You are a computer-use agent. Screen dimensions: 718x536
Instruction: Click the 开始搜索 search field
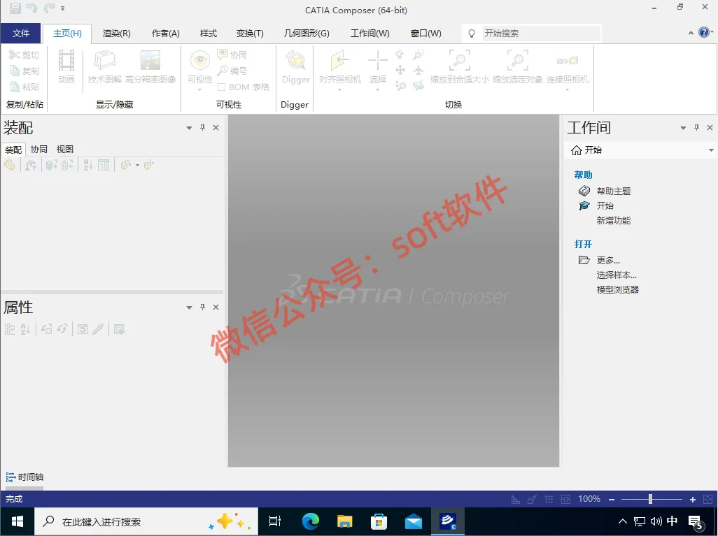click(541, 34)
